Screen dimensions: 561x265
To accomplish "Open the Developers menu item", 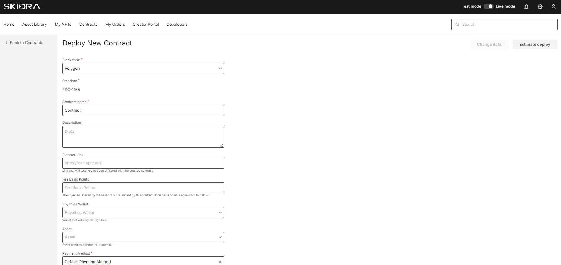I will coord(177,25).
